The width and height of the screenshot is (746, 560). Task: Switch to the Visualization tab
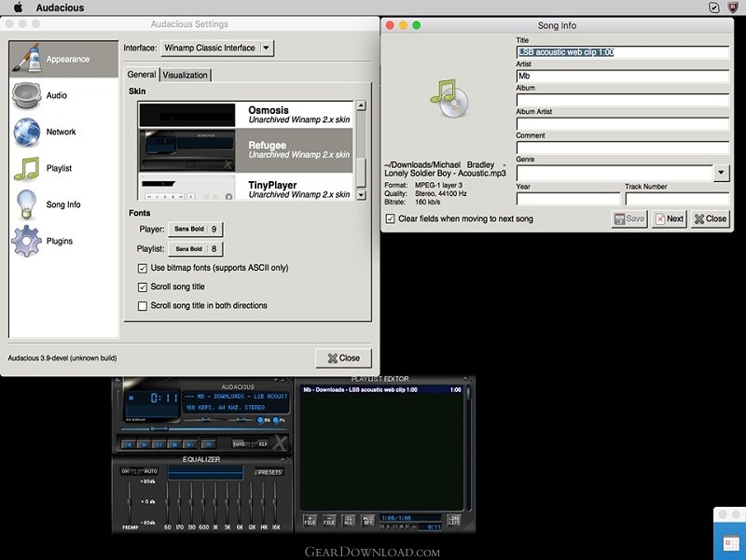point(185,75)
